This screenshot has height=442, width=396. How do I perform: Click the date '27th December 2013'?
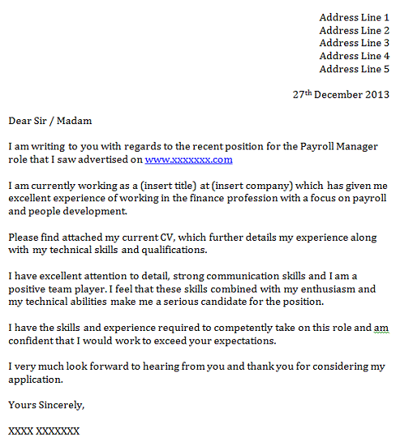pos(341,94)
